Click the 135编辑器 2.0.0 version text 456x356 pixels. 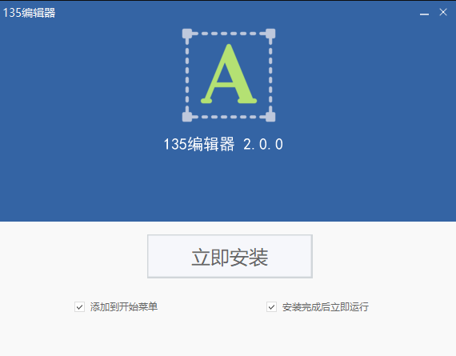point(223,144)
